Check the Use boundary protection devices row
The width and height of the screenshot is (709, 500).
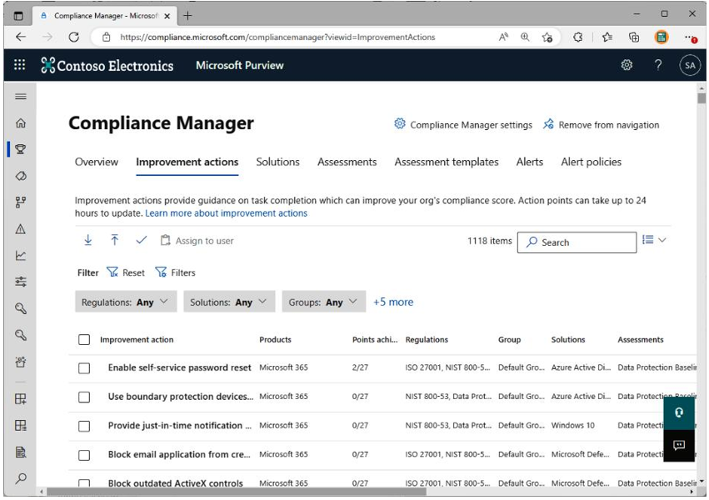pos(84,397)
